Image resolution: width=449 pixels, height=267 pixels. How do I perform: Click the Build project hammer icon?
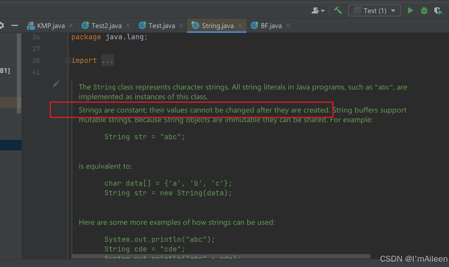coord(338,11)
